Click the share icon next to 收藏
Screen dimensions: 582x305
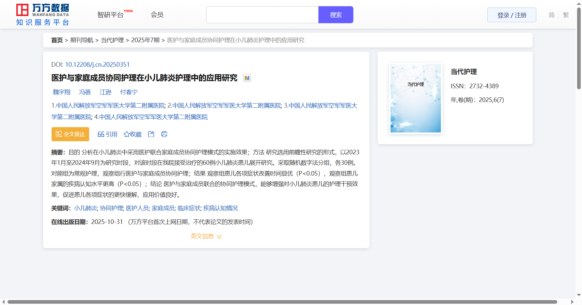coord(151,134)
